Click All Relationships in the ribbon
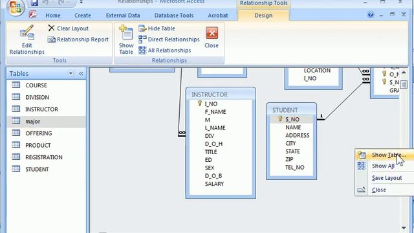 tap(164, 50)
